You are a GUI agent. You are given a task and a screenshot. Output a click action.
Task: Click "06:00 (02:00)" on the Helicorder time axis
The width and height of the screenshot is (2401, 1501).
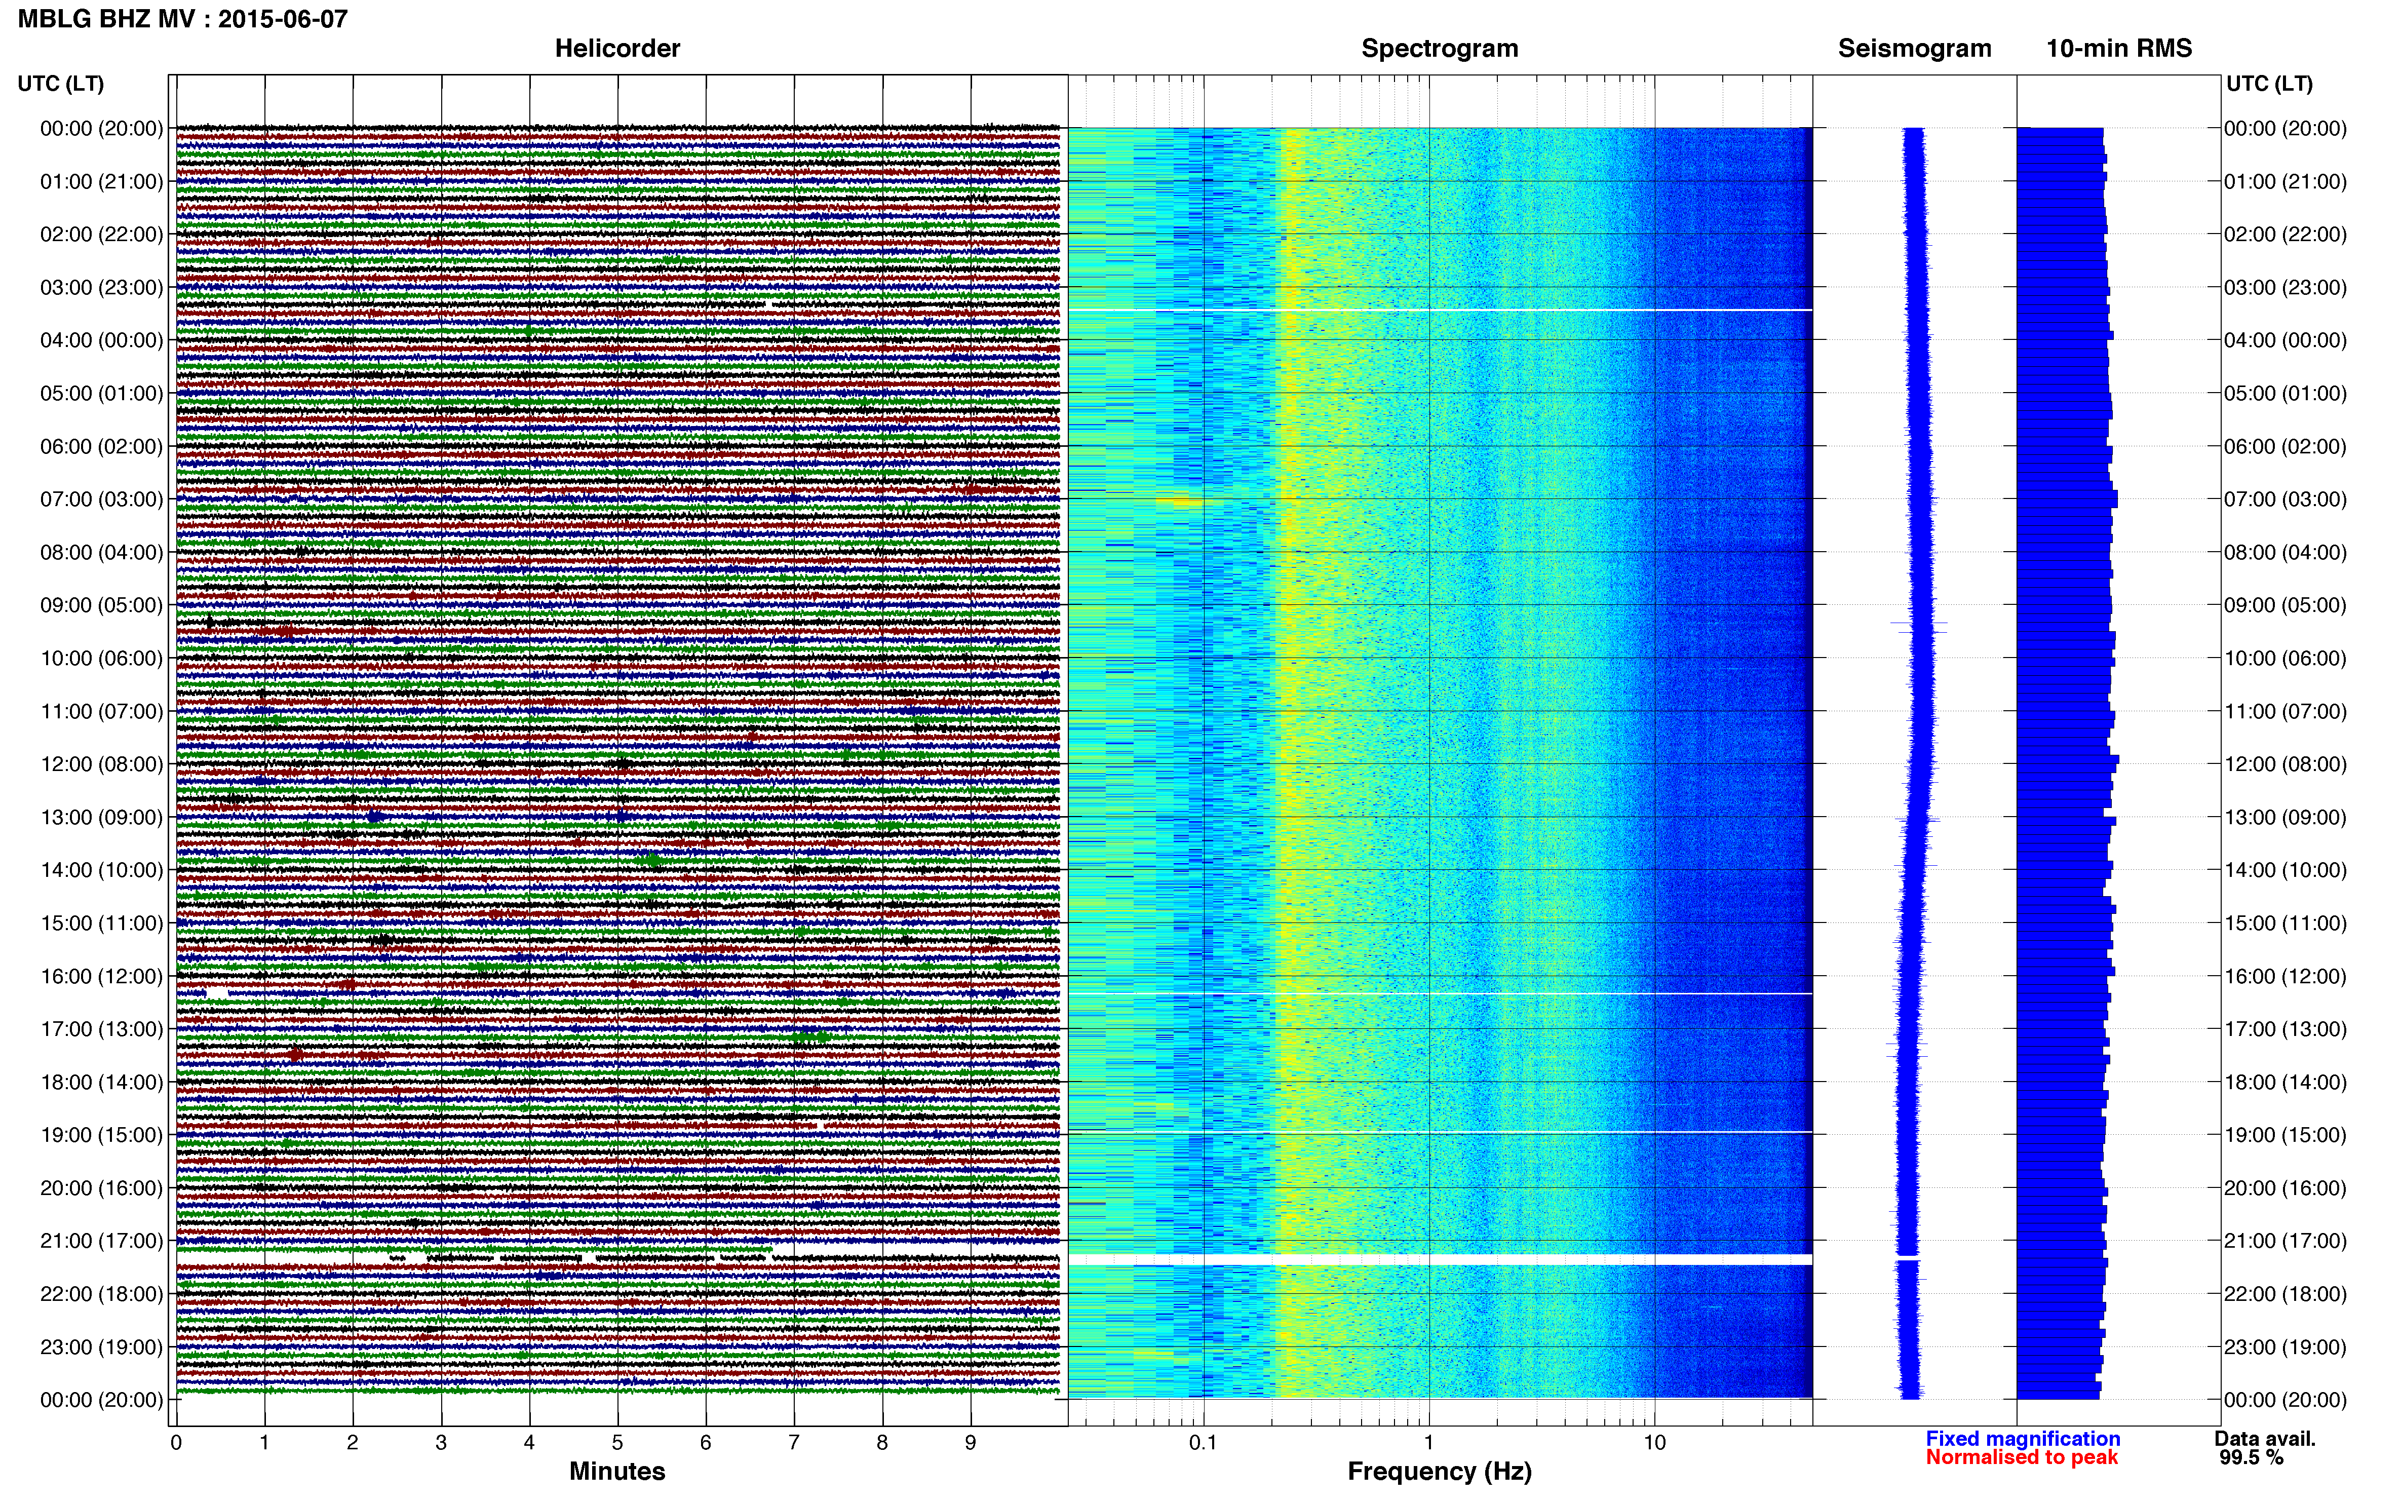[101, 447]
